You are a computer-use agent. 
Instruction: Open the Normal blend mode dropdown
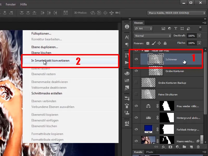(x=153, y=36)
